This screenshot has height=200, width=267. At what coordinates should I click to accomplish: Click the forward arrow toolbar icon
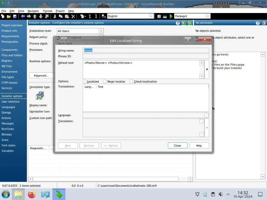[x=29, y=16]
